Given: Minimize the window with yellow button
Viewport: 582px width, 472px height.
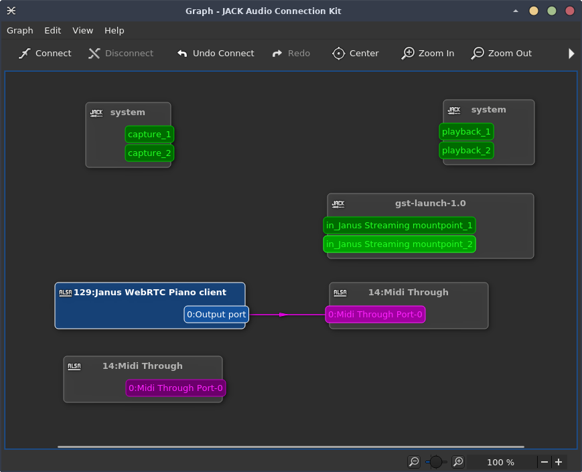Looking at the screenshot, I should pyautogui.click(x=534, y=11).
